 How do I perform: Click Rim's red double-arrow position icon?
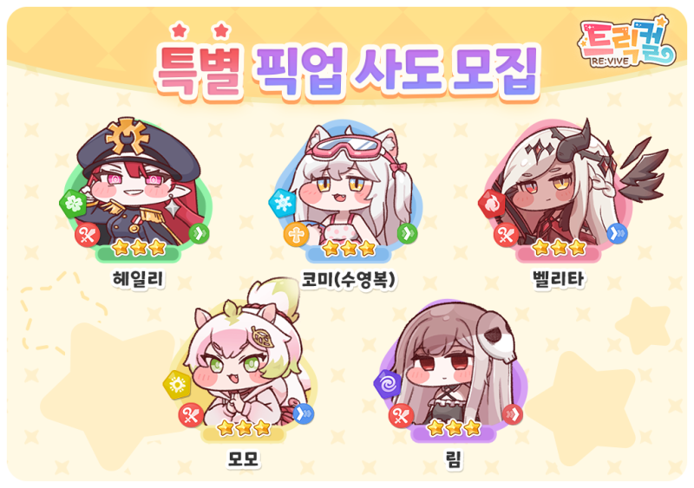(513, 414)
